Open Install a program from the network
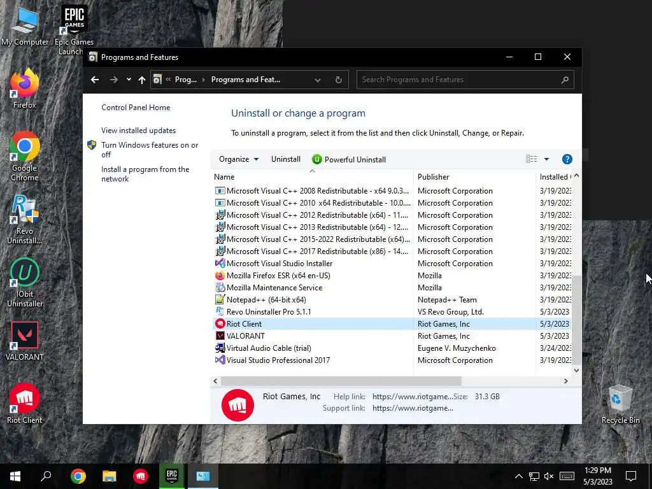 point(145,174)
